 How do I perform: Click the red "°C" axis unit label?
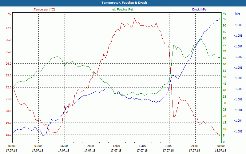pyautogui.click(x=10, y=14)
